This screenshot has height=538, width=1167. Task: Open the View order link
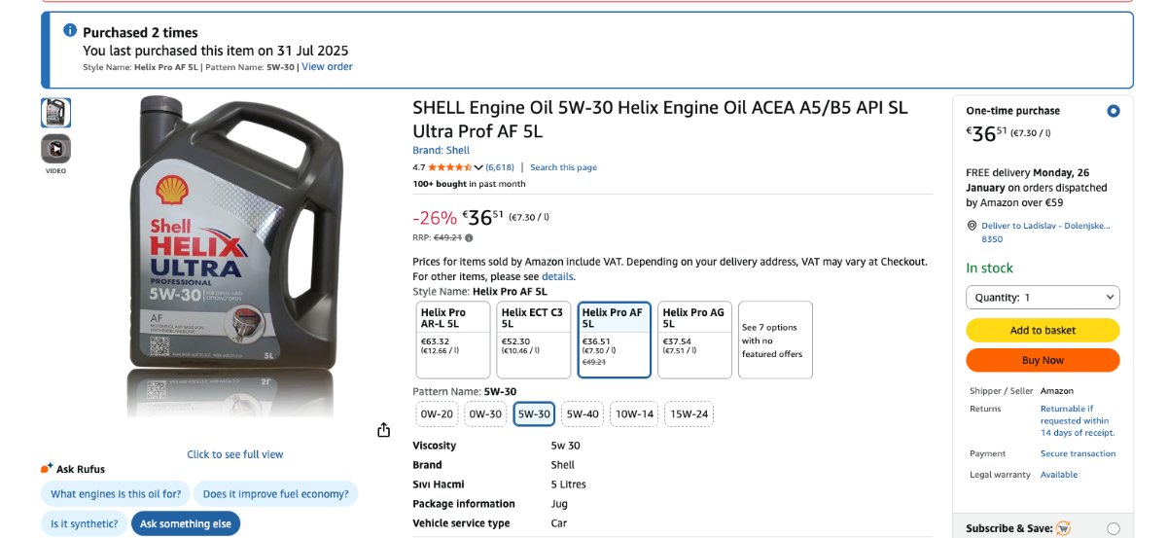[x=327, y=67]
